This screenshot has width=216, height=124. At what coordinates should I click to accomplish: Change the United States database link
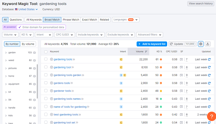pyautogui.click(x=28, y=9)
